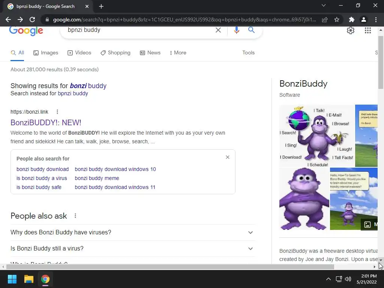Open the BonziBuddy features image thumbnail
The width and height of the screenshot is (384, 288).
[x=317, y=136]
